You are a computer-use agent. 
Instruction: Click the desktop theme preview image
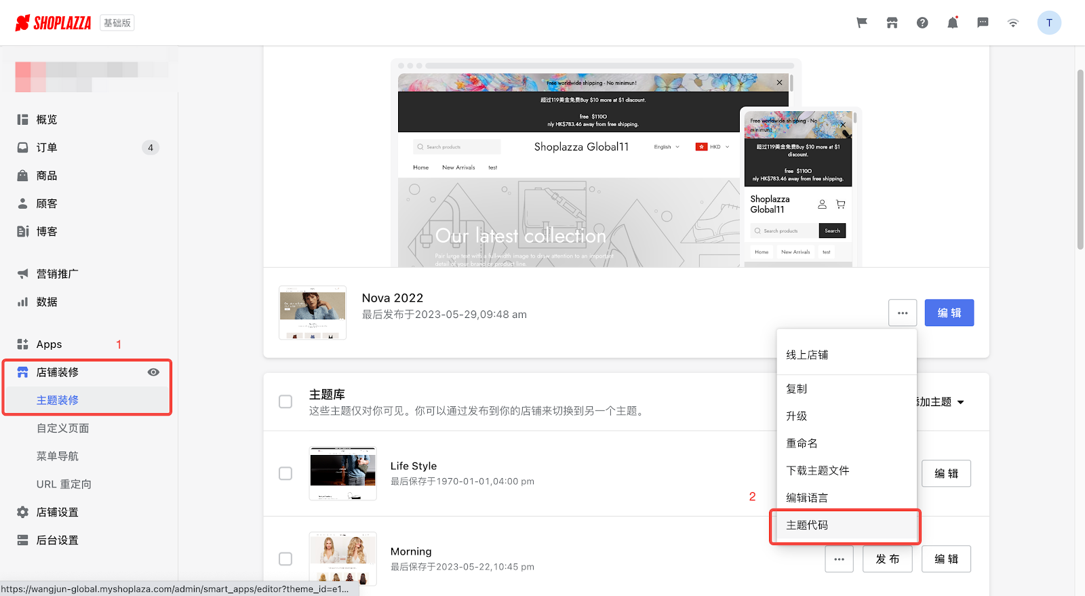point(568,170)
